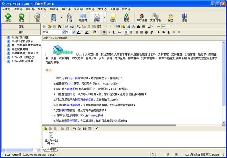Click the print preview icon
This screenshot has width=227, height=158.
67,26
